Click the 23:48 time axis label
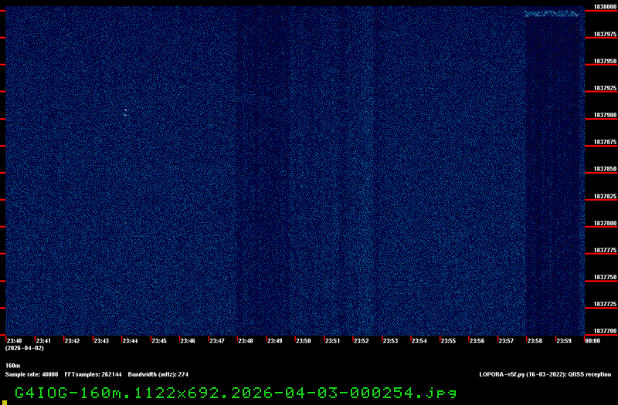 (246, 341)
